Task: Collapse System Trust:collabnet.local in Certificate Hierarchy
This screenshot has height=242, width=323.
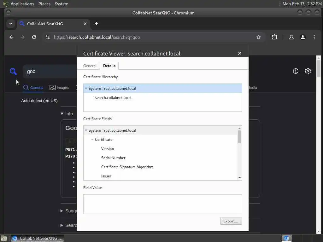Action: pyautogui.click(x=86, y=89)
